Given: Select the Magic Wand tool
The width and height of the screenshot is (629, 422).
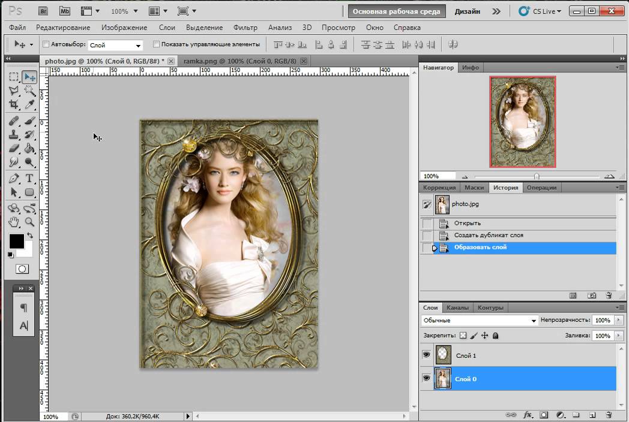Looking at the screenshot, I should pos(29,91).
